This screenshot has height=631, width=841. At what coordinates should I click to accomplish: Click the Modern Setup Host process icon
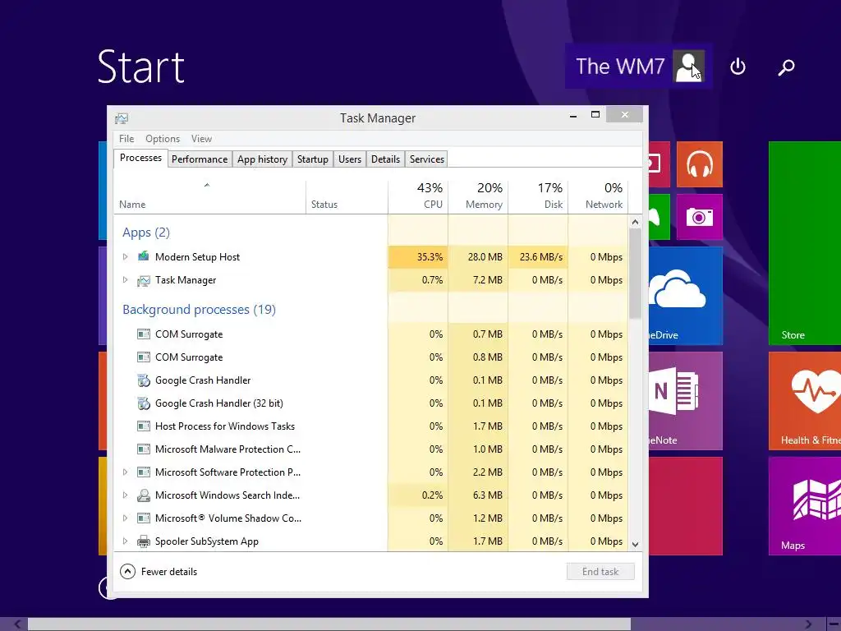coord(143,256)
